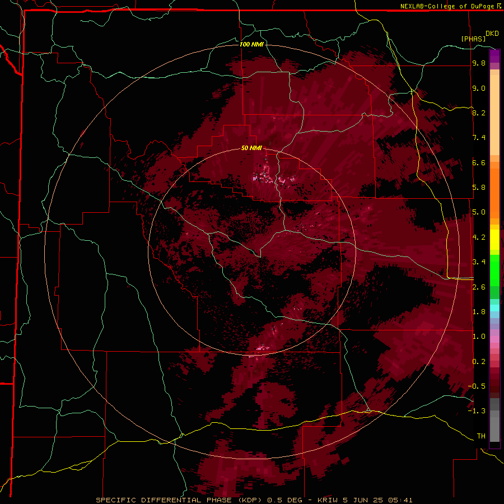Click the 5 JUN 25 05:41 timestamp
Image resolution: width=504 pixels, height=504 pixels.
pyautogui.click(x=378, y=500)
